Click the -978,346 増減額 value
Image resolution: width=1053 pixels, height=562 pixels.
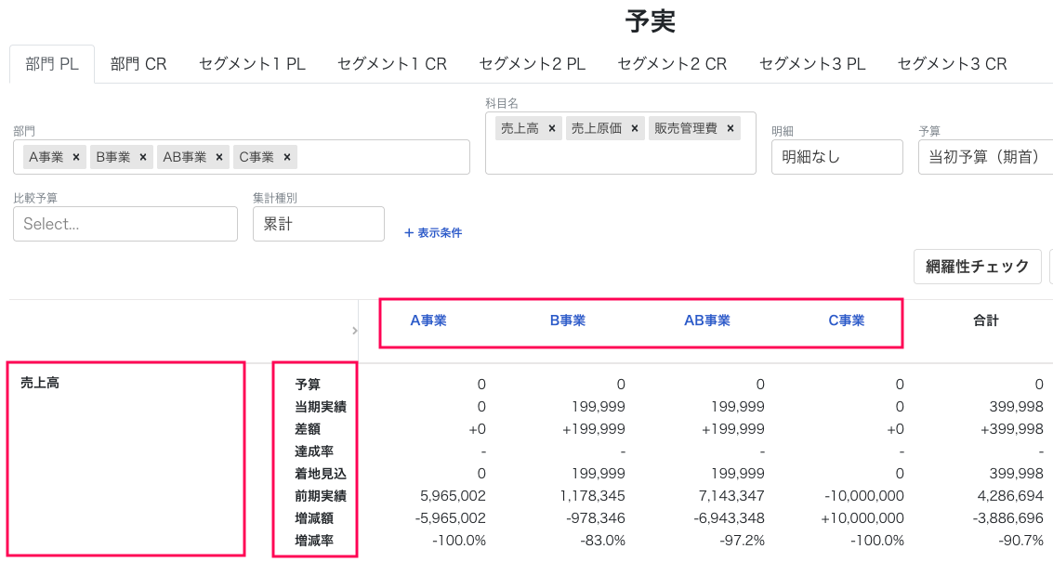coord(597,518)
